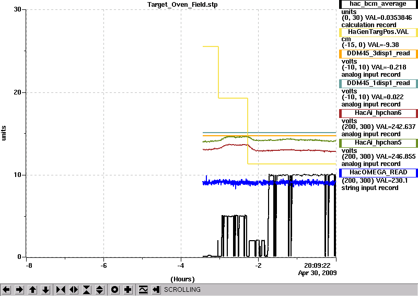Click the circle icon in the toolbar
The image size is (418, 296).
click(114, 290)
